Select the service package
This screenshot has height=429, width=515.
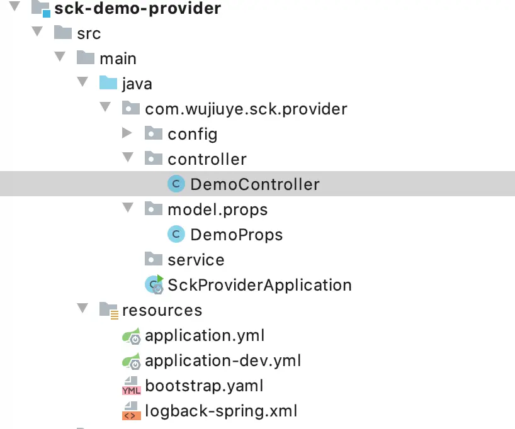click(196, 260)
